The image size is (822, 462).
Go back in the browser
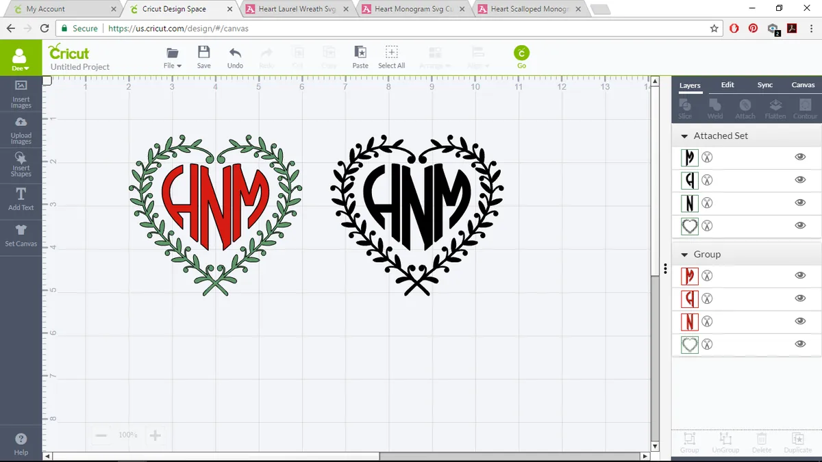[10, 29]
